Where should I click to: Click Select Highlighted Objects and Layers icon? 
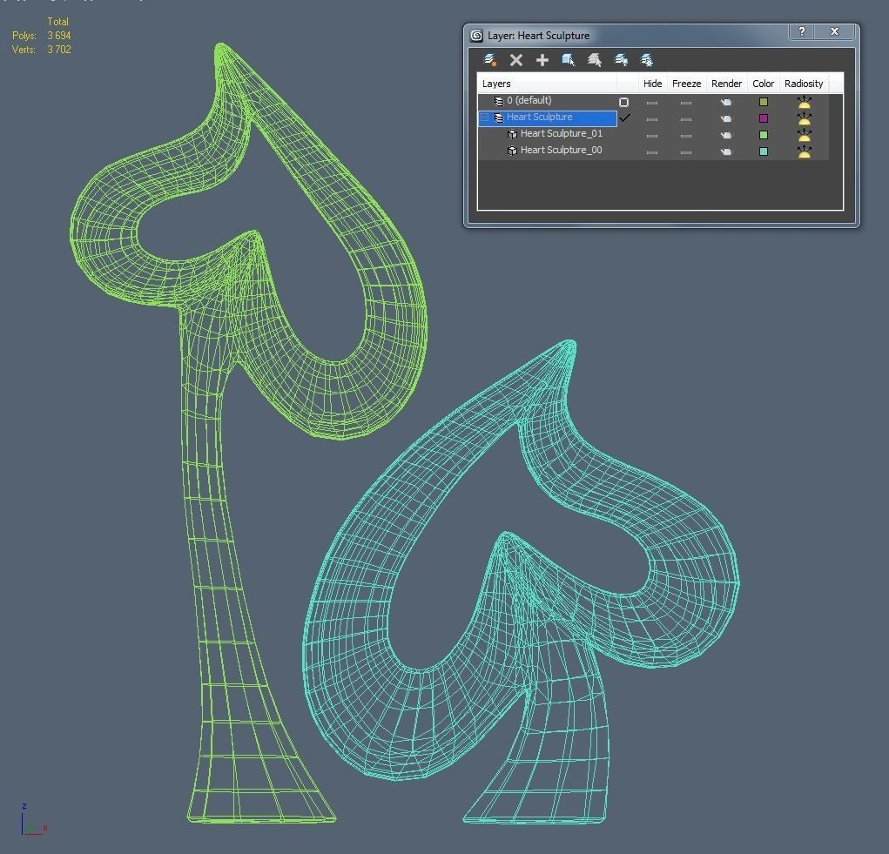point(568,60)
